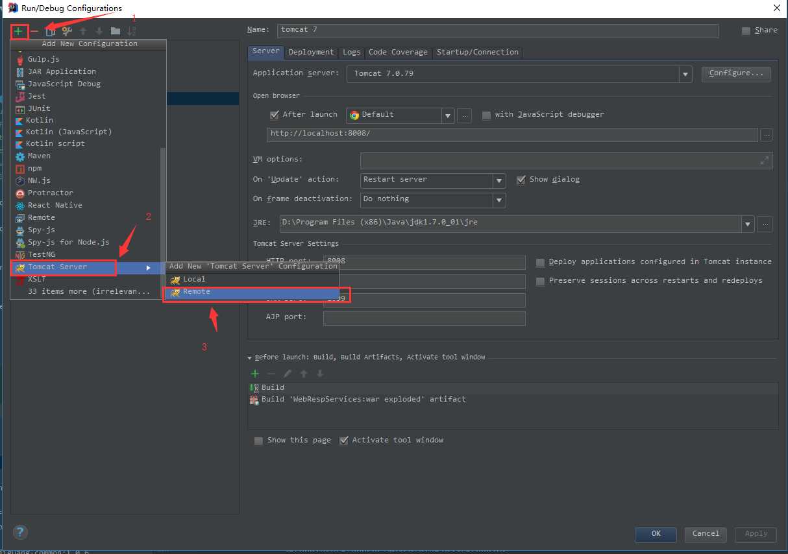Open the On 'Update' action Restart server dropdown
This screenshot has height=554, width=788.
pyautogui.click(x=499, y=180)
